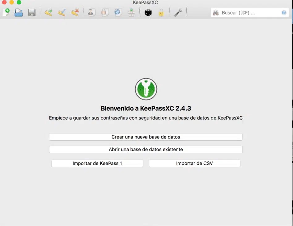Open database via the blue folder icon

[19, 13]
